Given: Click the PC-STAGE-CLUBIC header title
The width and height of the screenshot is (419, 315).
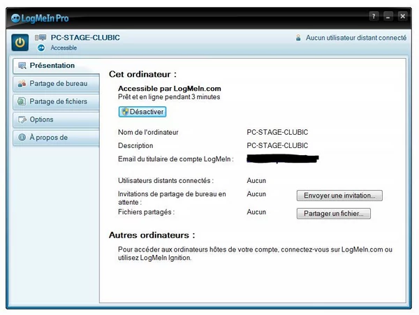Looking at the screenshot, I should tap(85, 38).
